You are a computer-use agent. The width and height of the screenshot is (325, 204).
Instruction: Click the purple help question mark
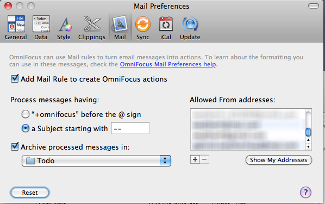(305, 192)
